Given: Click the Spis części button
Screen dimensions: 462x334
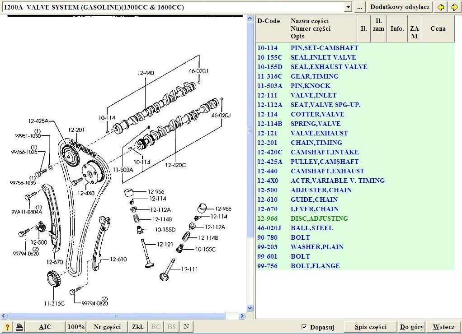Looking at the screenshot, I should point(370,327).
